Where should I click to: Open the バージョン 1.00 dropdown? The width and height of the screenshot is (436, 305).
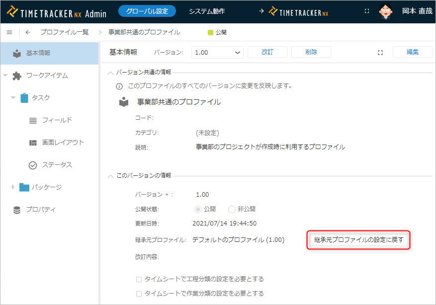[217, 53]
